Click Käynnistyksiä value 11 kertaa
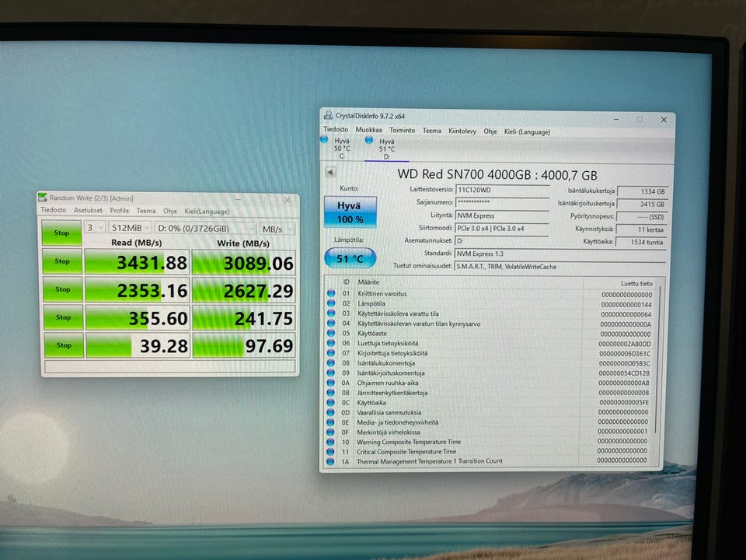The height and width of the screenshot is (560, 746). (642, 229)
